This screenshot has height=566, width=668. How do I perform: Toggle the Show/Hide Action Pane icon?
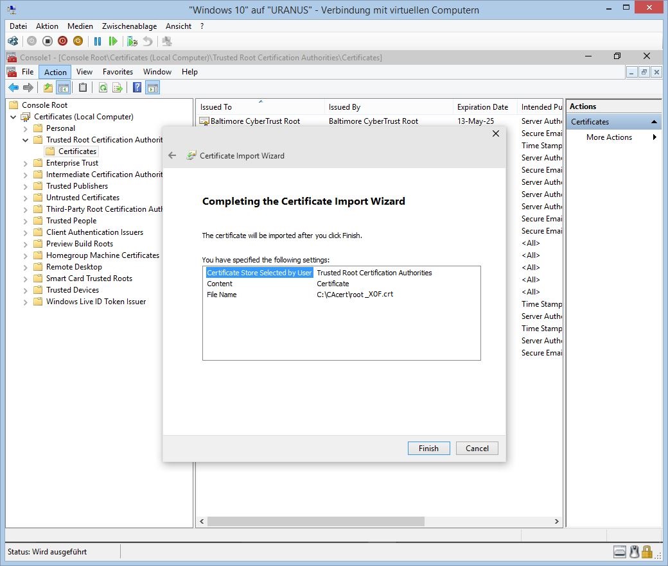coord(152,88)
